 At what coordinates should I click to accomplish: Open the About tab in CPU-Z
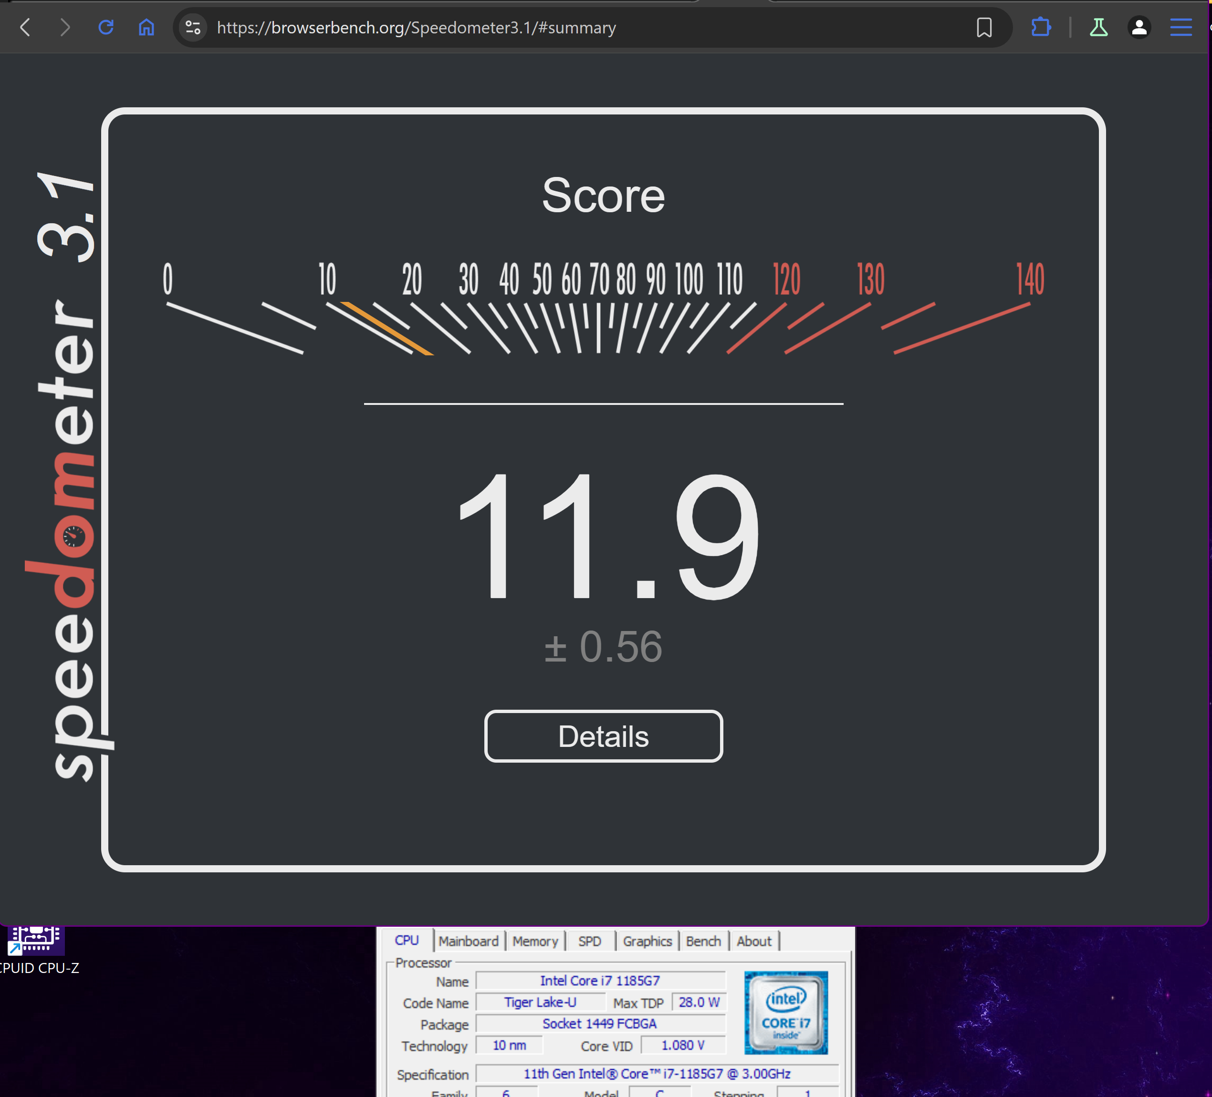click(x=753, y=942)
